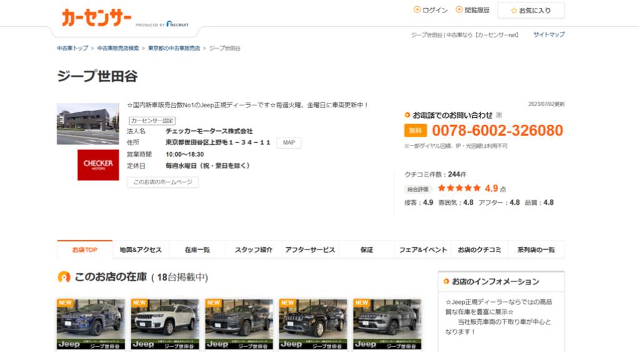The height and width of the screenshot is (352, 639).
Task: Click the CHECKER MOTORS red logo
Action: point(98,164)
